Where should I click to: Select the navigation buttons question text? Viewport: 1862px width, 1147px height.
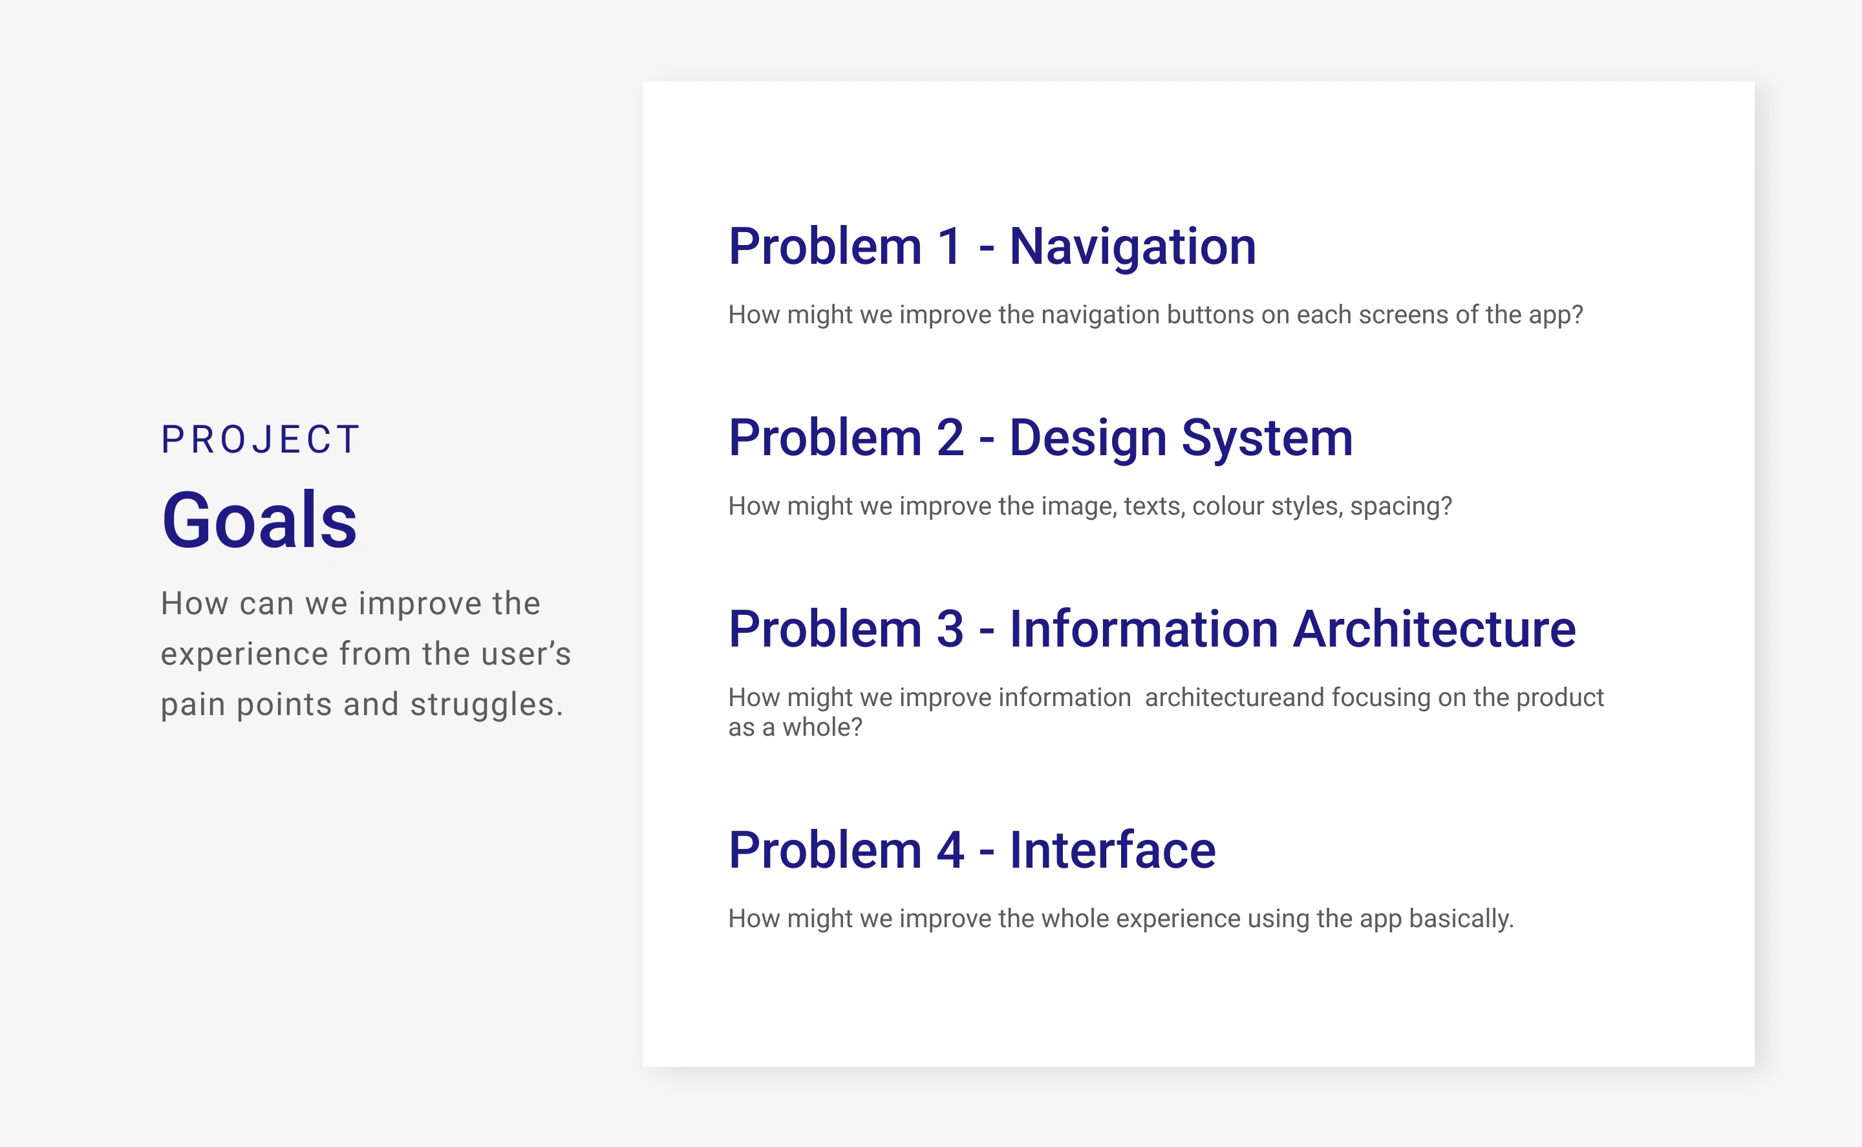coord(1155,315)
